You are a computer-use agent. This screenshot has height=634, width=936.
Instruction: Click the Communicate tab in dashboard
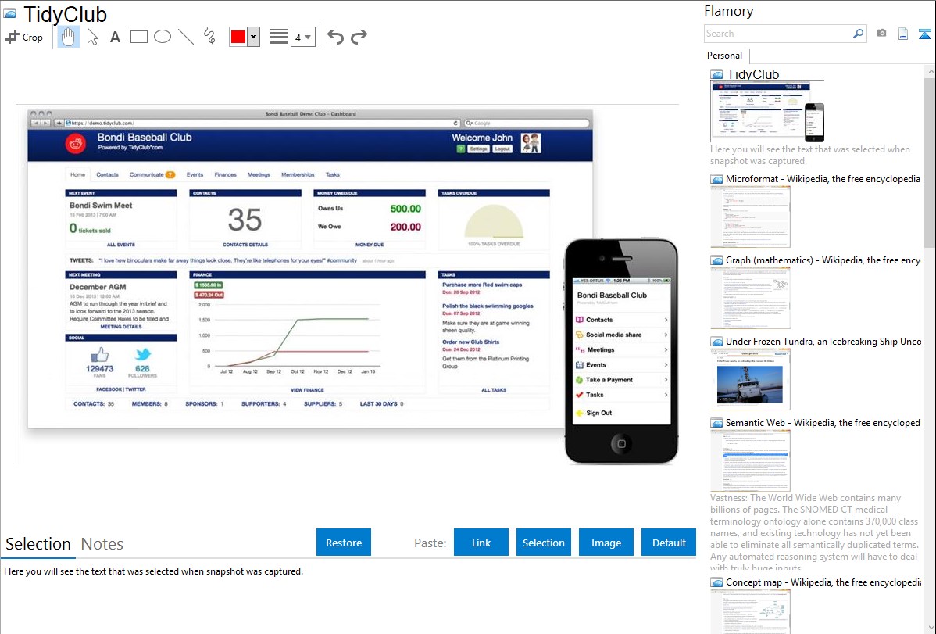coord(152,174)
